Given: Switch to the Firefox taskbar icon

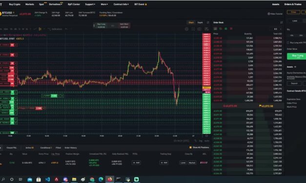Looking at the screenshot, I should pyautogui.click(x=109, y=179).
